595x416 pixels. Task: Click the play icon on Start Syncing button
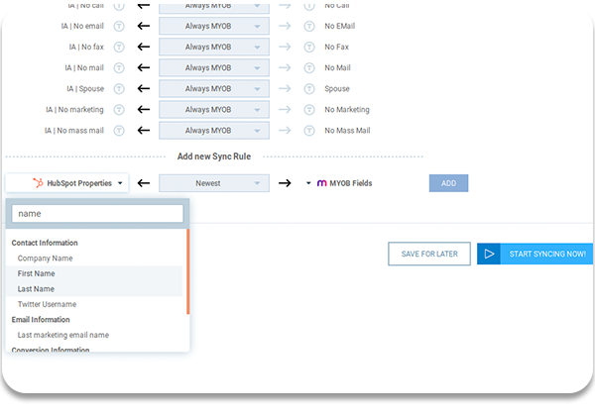[488, 254]
